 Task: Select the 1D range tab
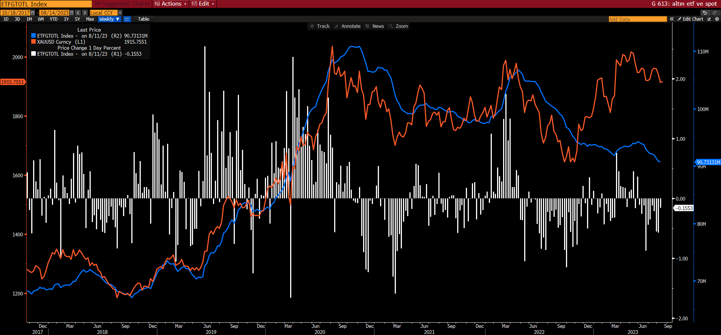(x=6, y=19)
